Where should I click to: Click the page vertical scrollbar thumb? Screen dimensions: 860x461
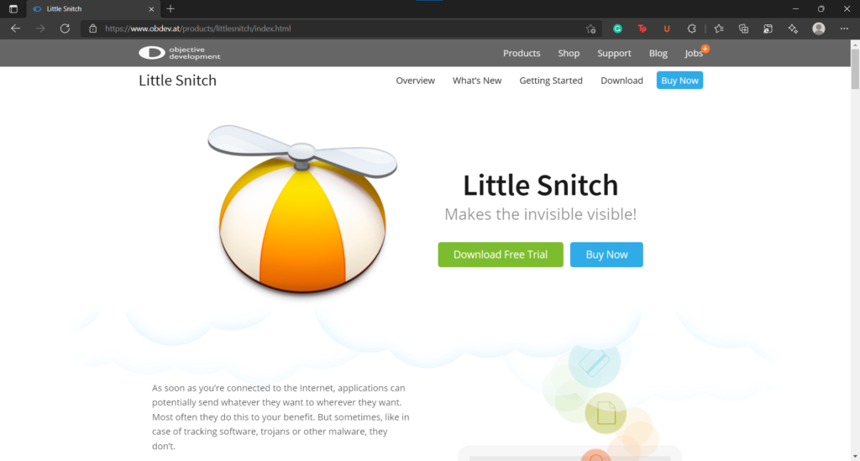click(x=854, y=69)
